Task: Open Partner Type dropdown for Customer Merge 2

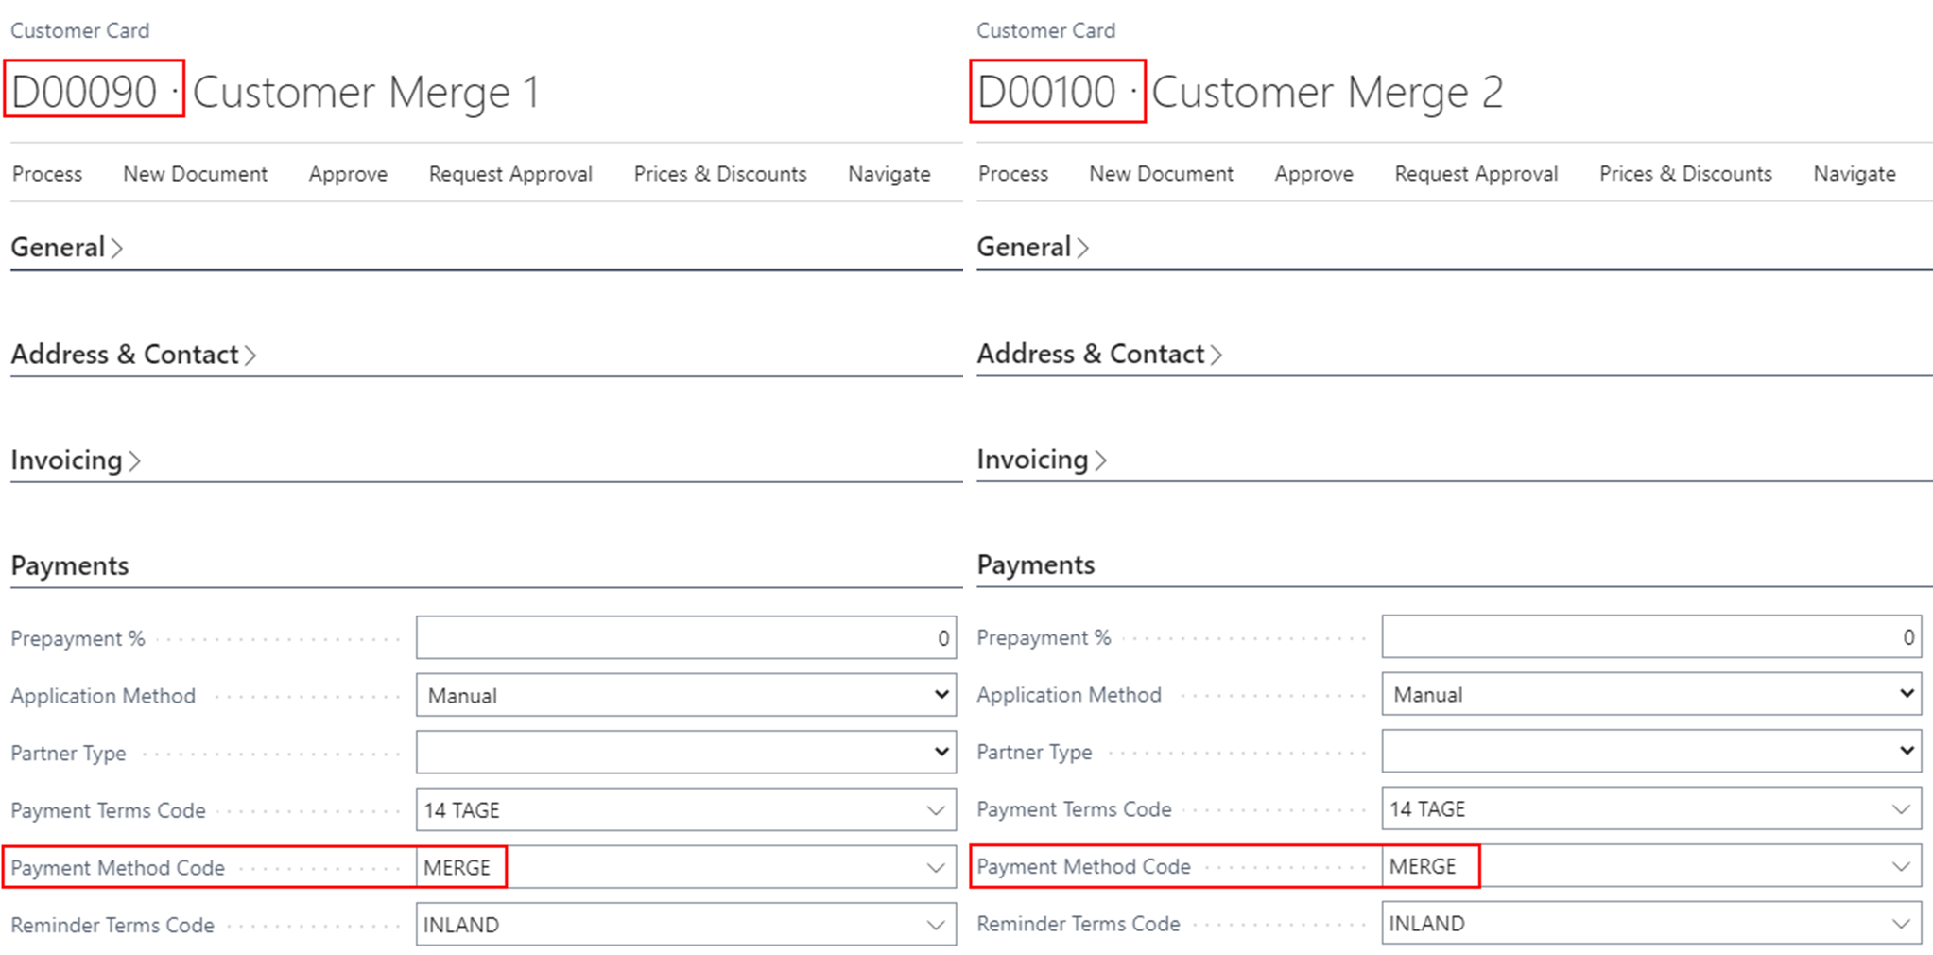Action: (x=1650, y=752)
